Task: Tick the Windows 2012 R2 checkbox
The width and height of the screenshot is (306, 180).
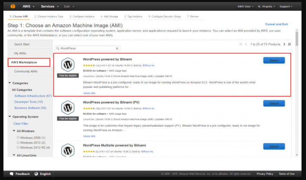Action: click(x=18, y=147)
